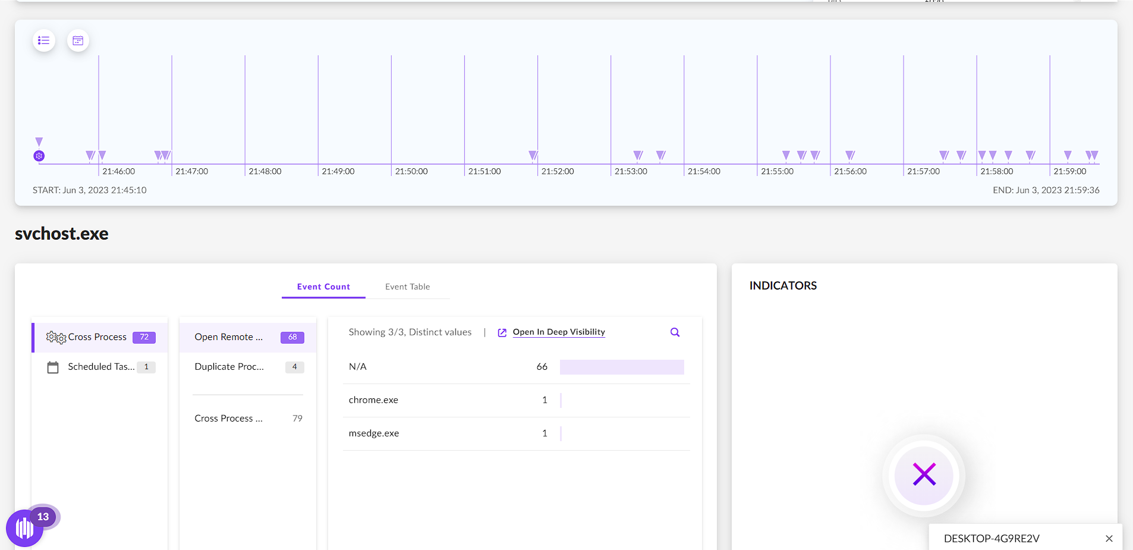This screenshot has height=550, width=1133.
Task: Click the Cross Process category icon
Action: 55,337
